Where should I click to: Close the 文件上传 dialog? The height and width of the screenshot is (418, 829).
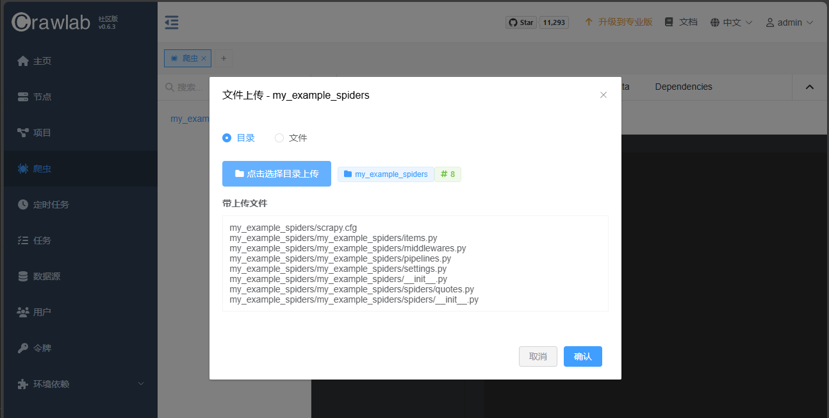603,95
